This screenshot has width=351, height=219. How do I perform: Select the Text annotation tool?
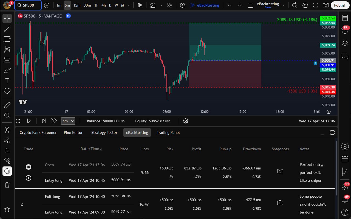(x=7, y=81)
